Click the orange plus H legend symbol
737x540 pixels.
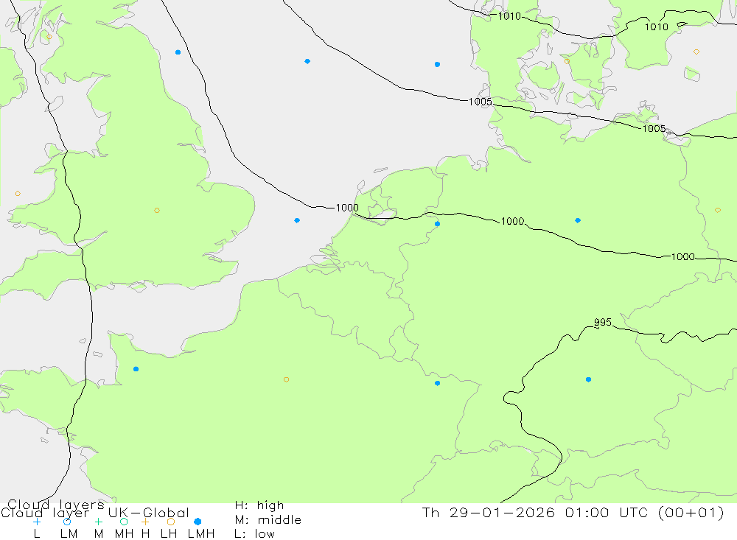(145, 522)
